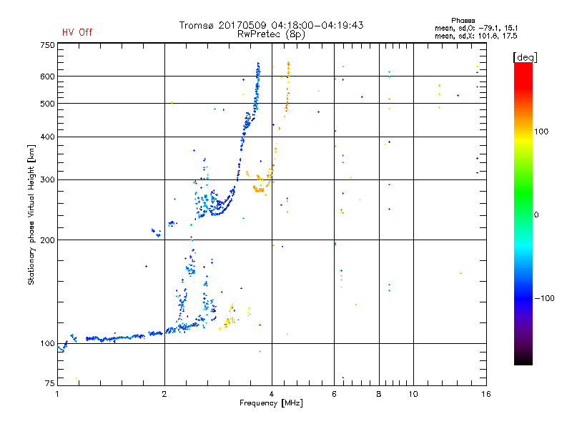Click the y-axis '750' tick label
Image resolution: width=572 pixels, height=429 pixels.
click(x=47, y=45)
